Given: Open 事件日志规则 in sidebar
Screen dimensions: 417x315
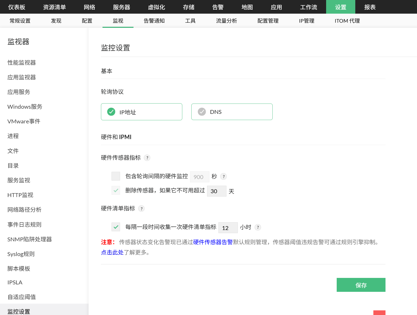Looking at the screenshot, I should (x=25, y=225).
